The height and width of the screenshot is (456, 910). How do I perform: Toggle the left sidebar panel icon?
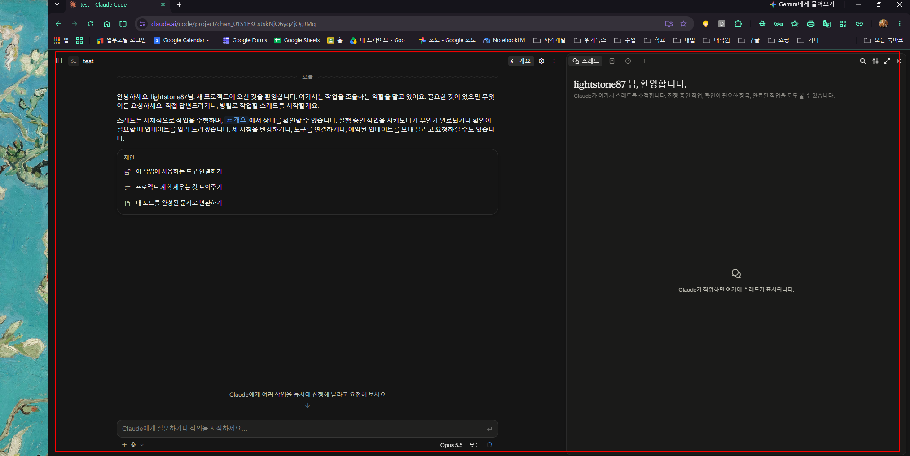click(59, 61)
